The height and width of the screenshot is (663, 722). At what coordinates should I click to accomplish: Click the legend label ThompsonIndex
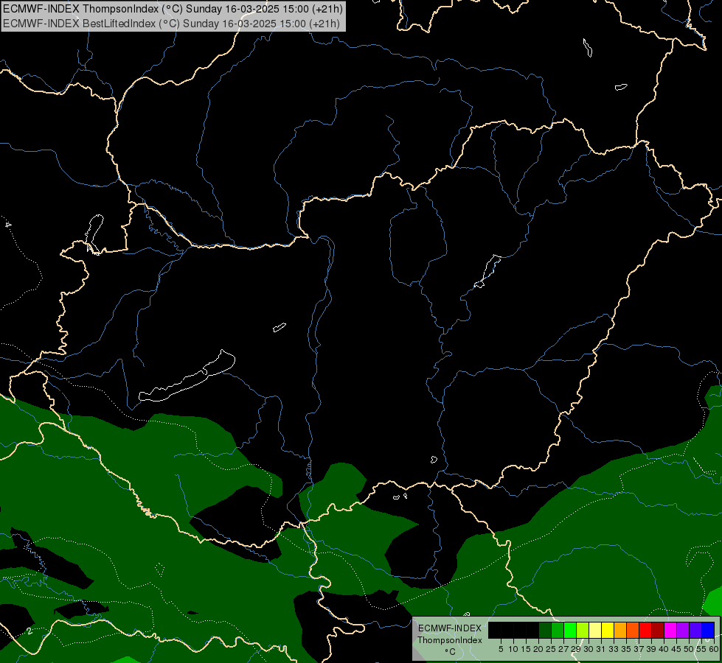(450, 640)
